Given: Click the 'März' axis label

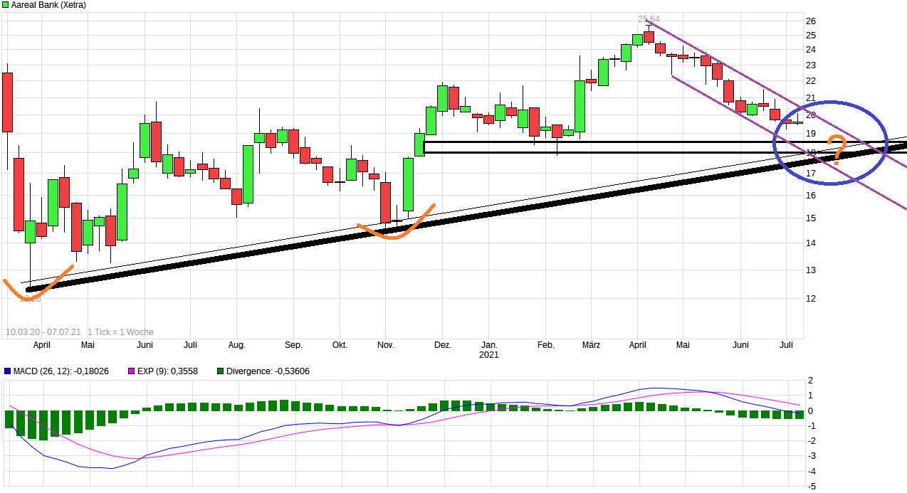Looking at the screenshot, I should [x=591, y=345].
